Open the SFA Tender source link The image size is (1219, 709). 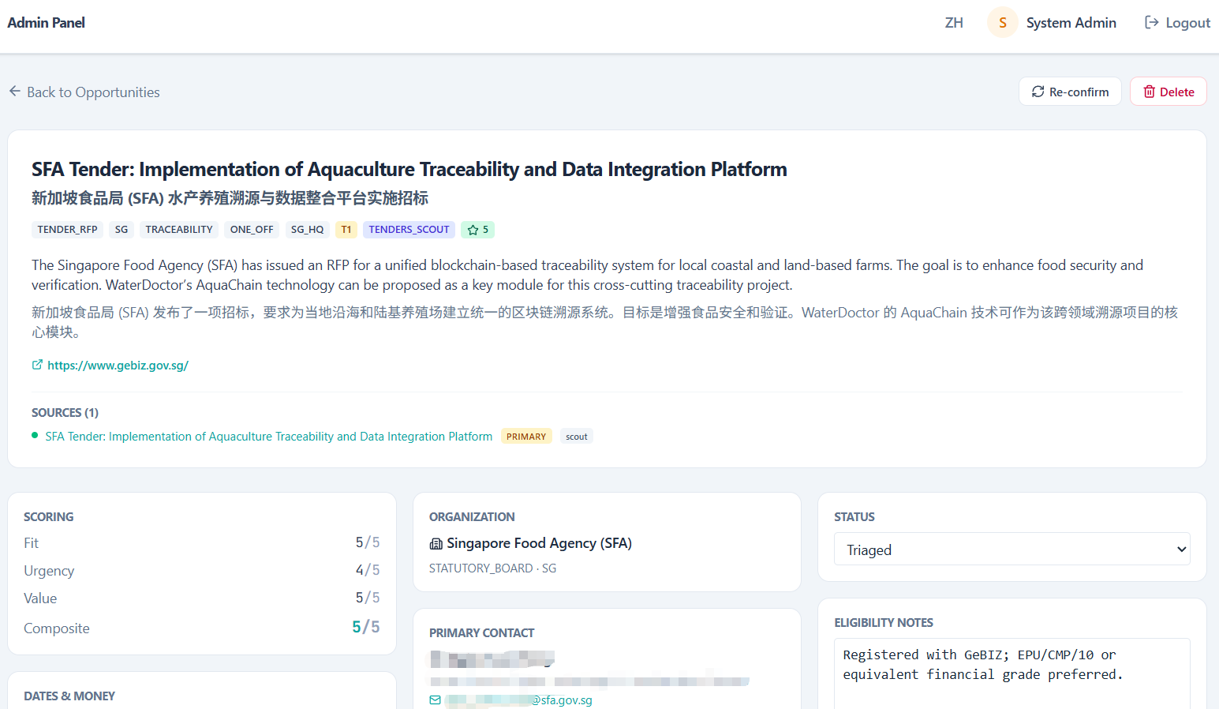click(x=269, y=436)
